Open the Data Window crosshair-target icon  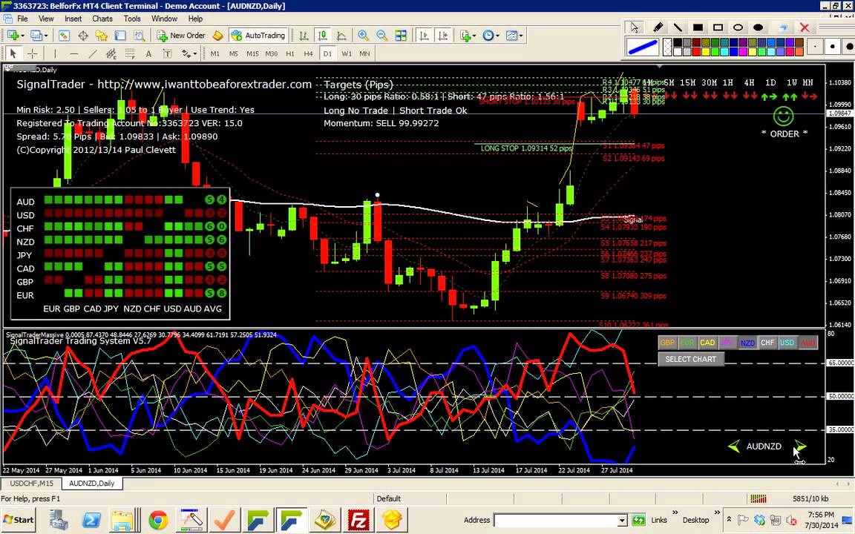(x=83, y=36)
